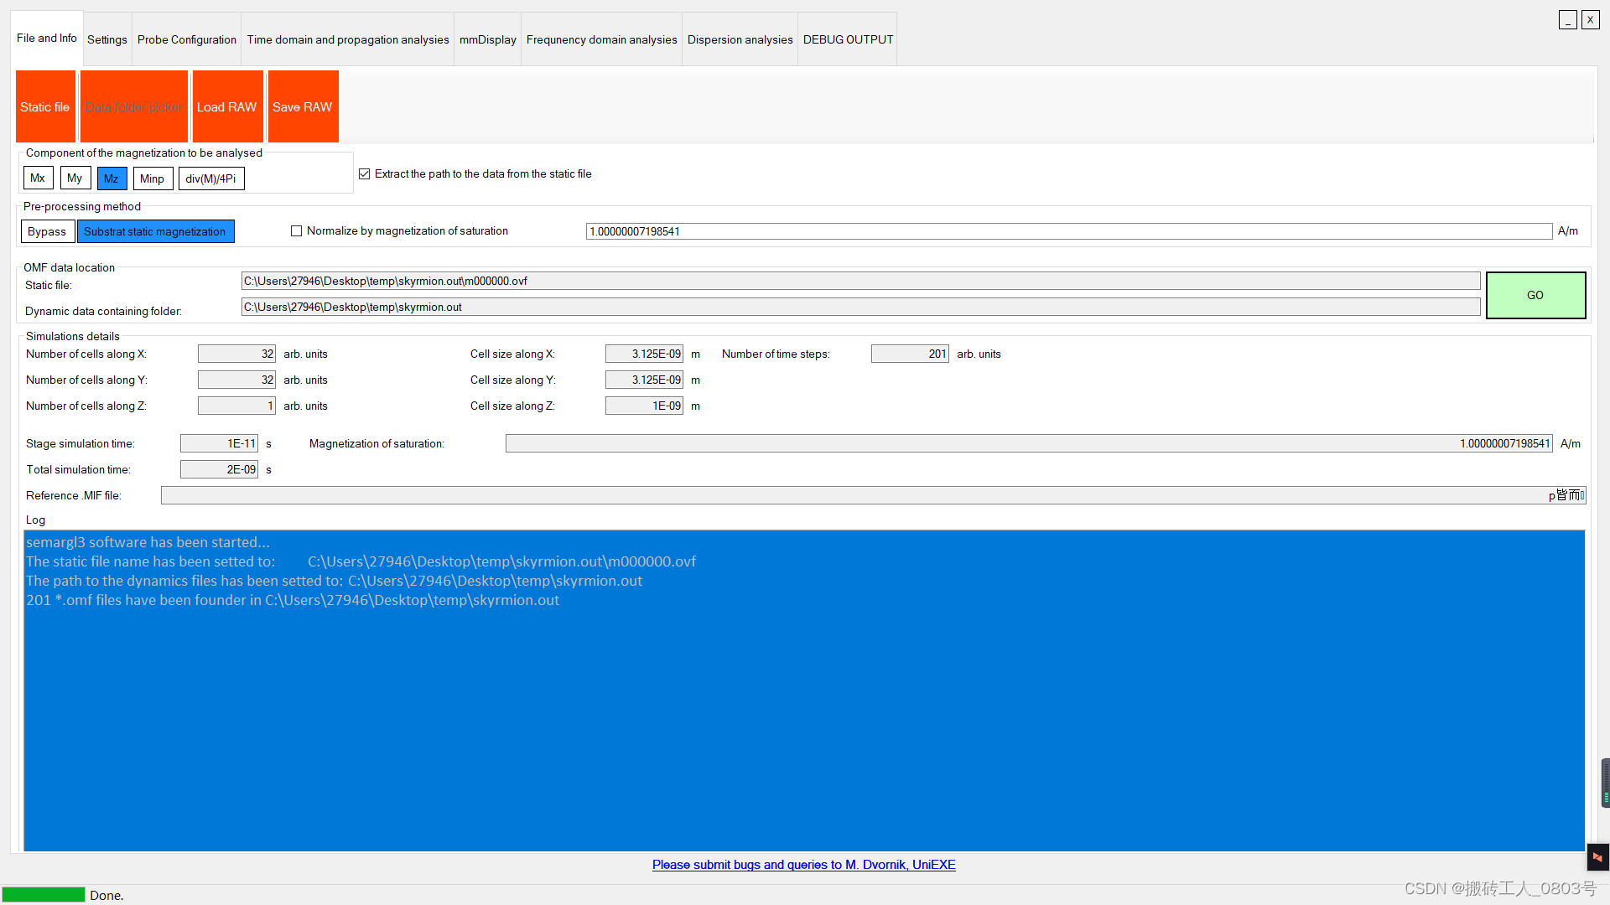The height and width of the screenshot is (905, 1610).
Task: Click the blue Log output area
Action: [x=804, y=690]
